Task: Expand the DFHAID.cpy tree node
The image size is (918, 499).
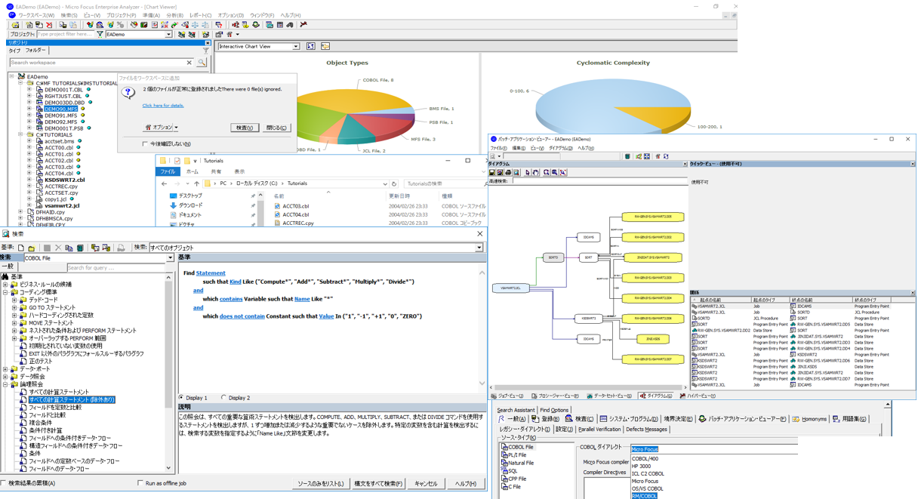Action: point(20,212)
